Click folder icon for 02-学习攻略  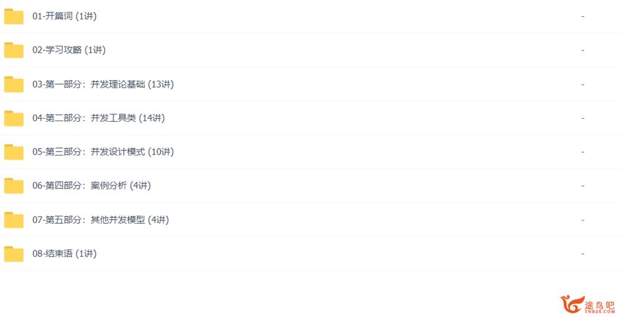[14, 50]
